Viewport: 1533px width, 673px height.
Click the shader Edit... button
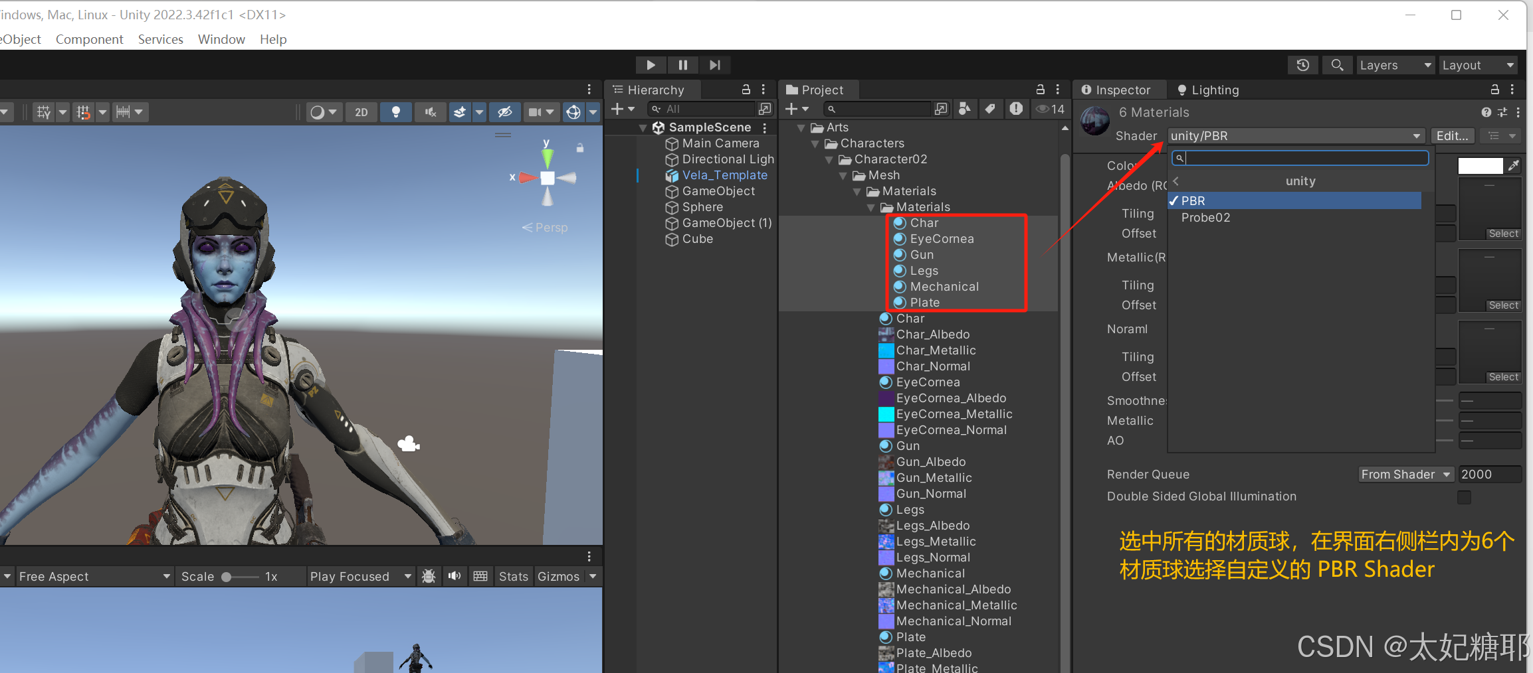[x=1453, y=136]
